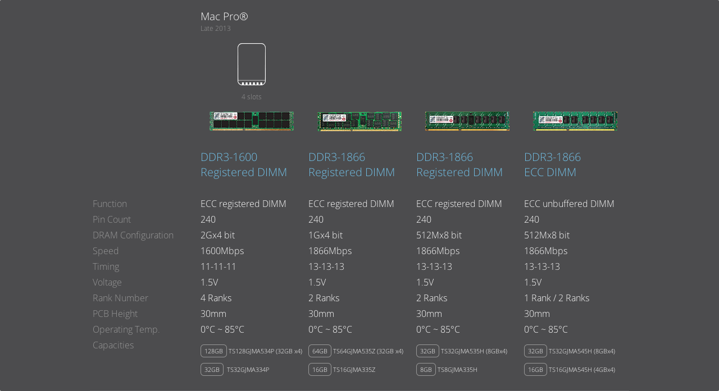Click the Rank Number row label

(121, 298)
